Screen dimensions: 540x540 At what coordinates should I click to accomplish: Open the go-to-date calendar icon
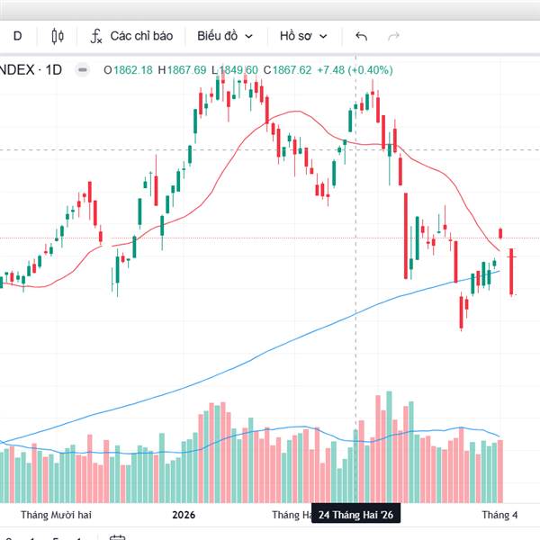click(x=117, y=536)
